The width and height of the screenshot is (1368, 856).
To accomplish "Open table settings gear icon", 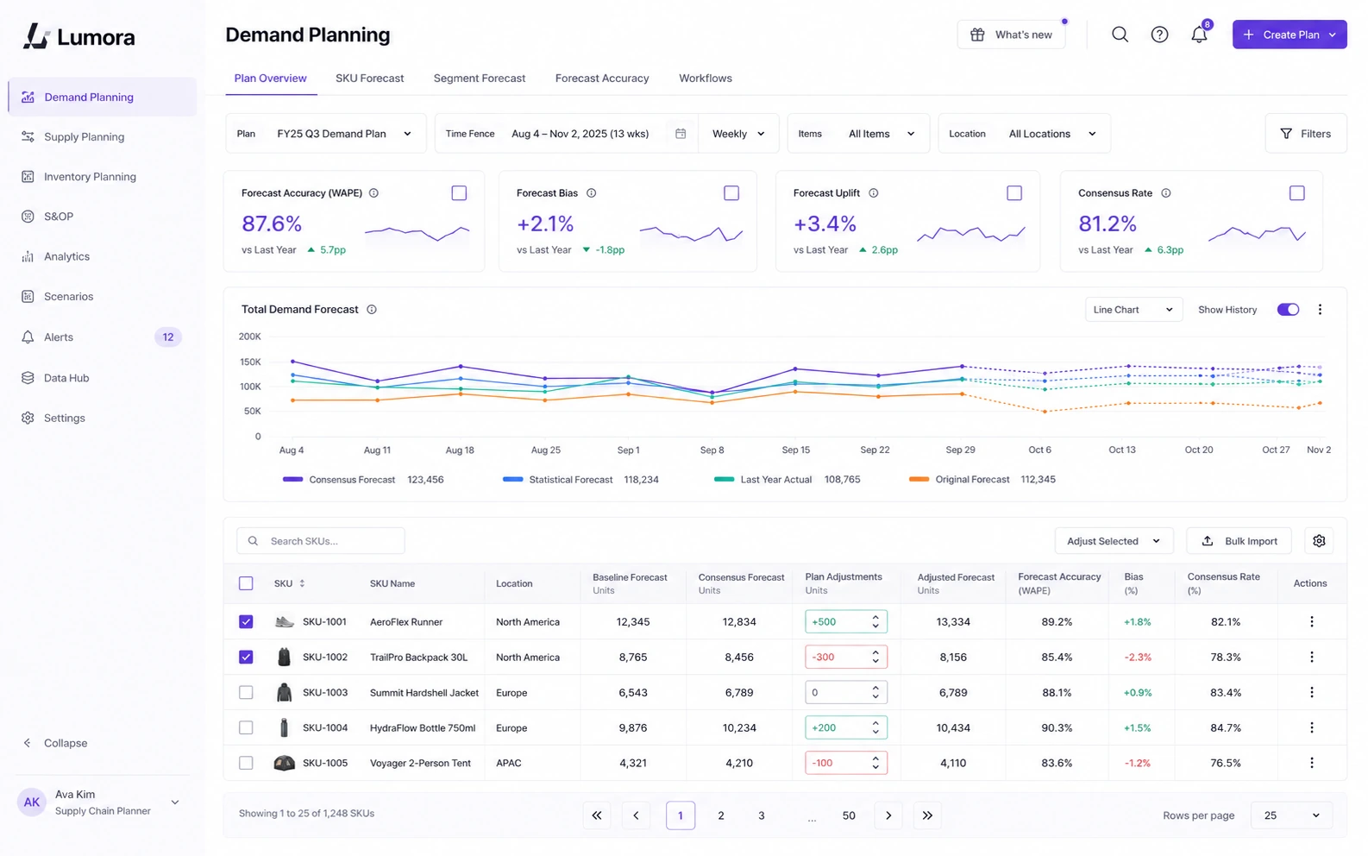I will point(1319,541).
